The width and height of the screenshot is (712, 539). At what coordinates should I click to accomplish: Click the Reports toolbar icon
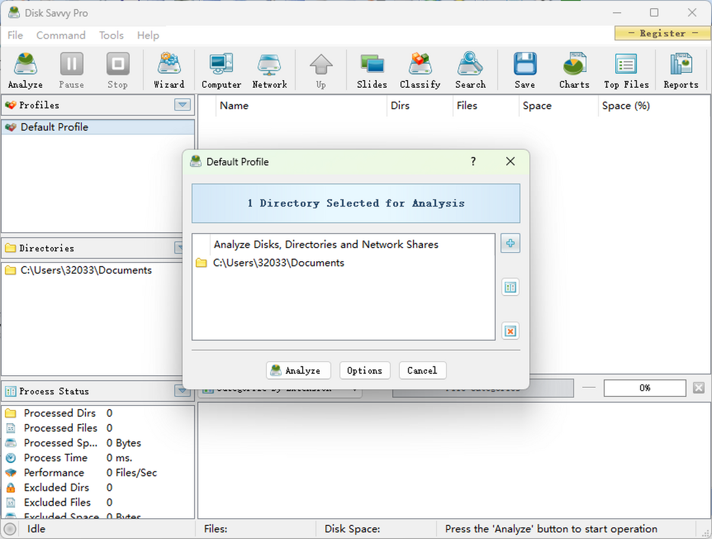(680, 69)
